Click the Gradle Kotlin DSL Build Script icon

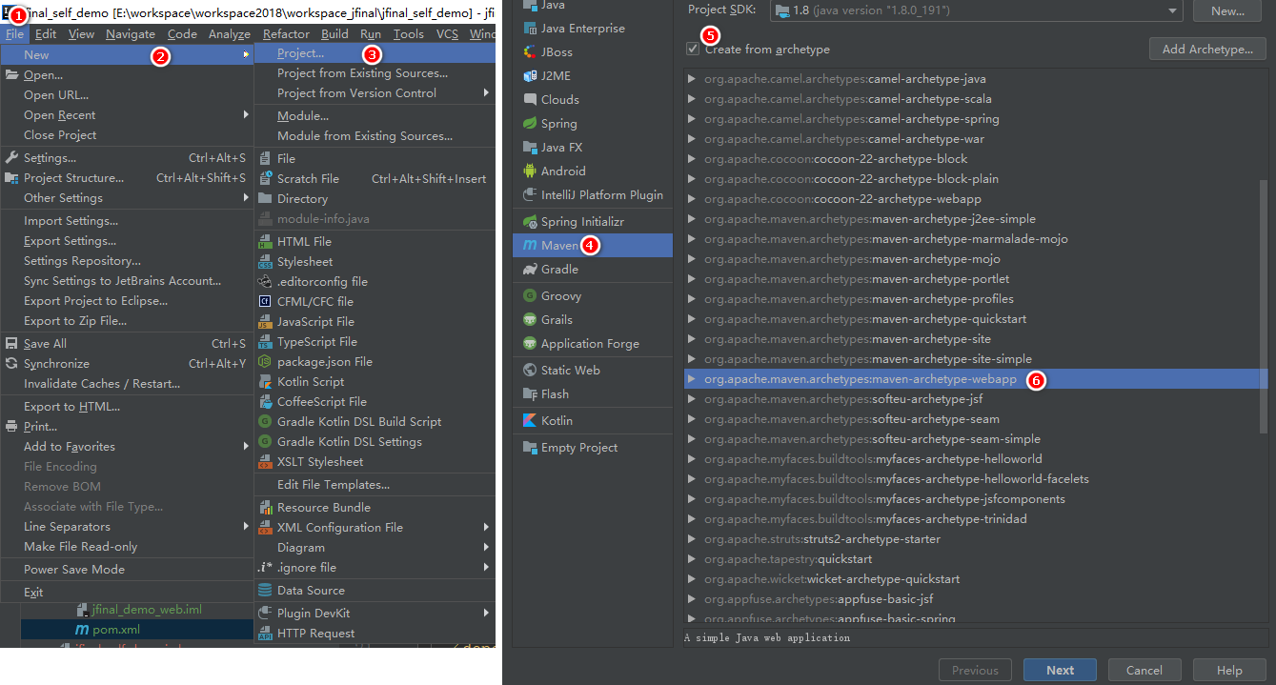(x=266, y=421)
